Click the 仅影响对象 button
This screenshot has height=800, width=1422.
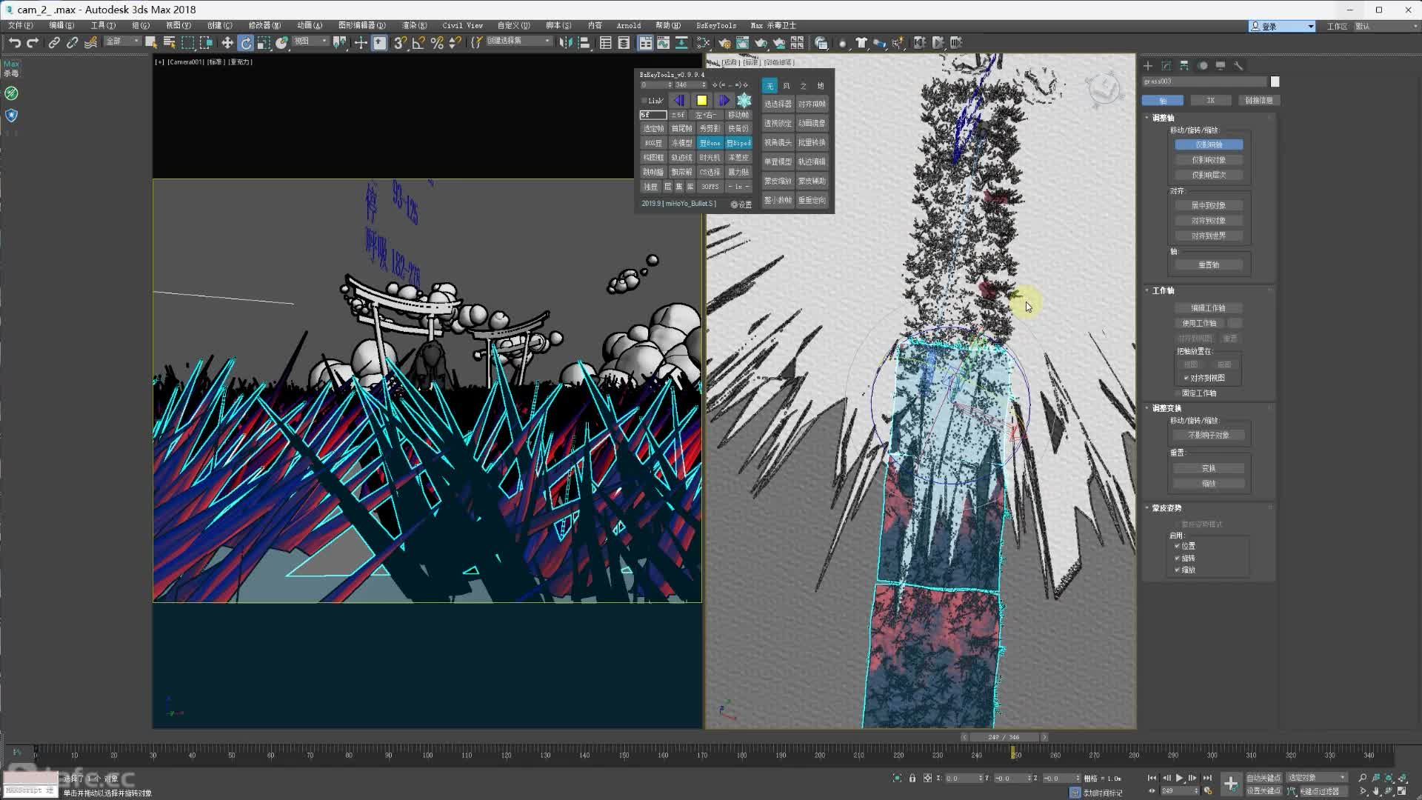1208,160
